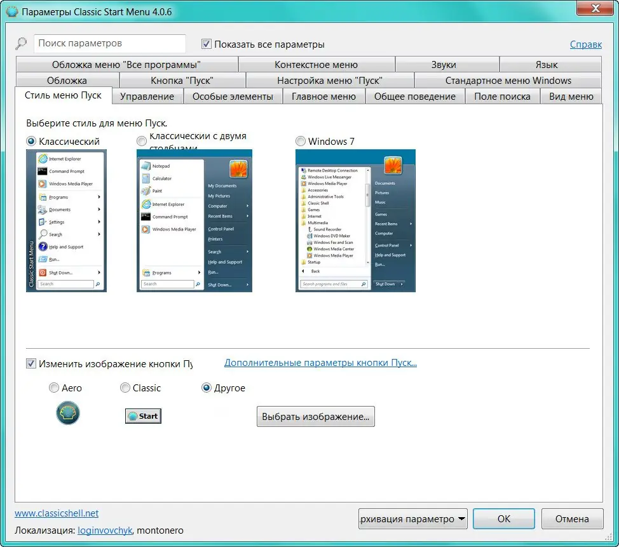The image size is (619, 547).
Task: Select the Aero button radio
Action: [53, 388]
